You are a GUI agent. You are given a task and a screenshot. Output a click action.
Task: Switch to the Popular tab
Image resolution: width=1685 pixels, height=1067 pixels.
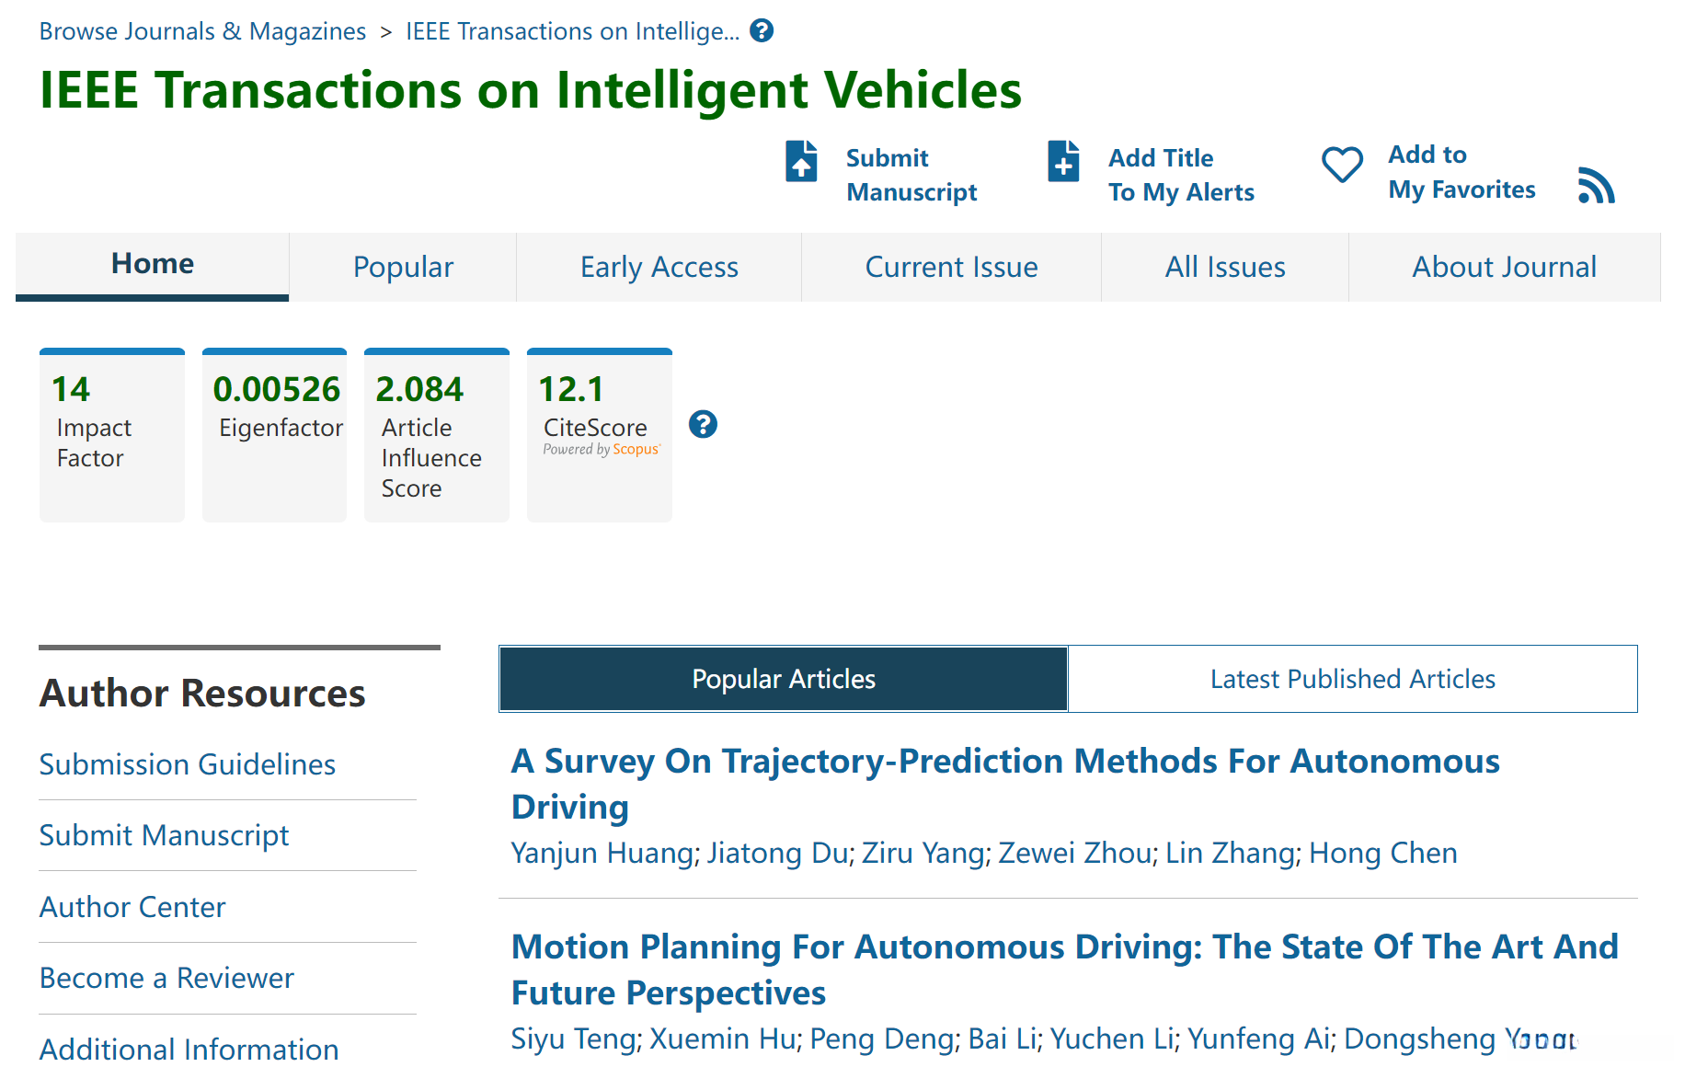click(403, 267)
